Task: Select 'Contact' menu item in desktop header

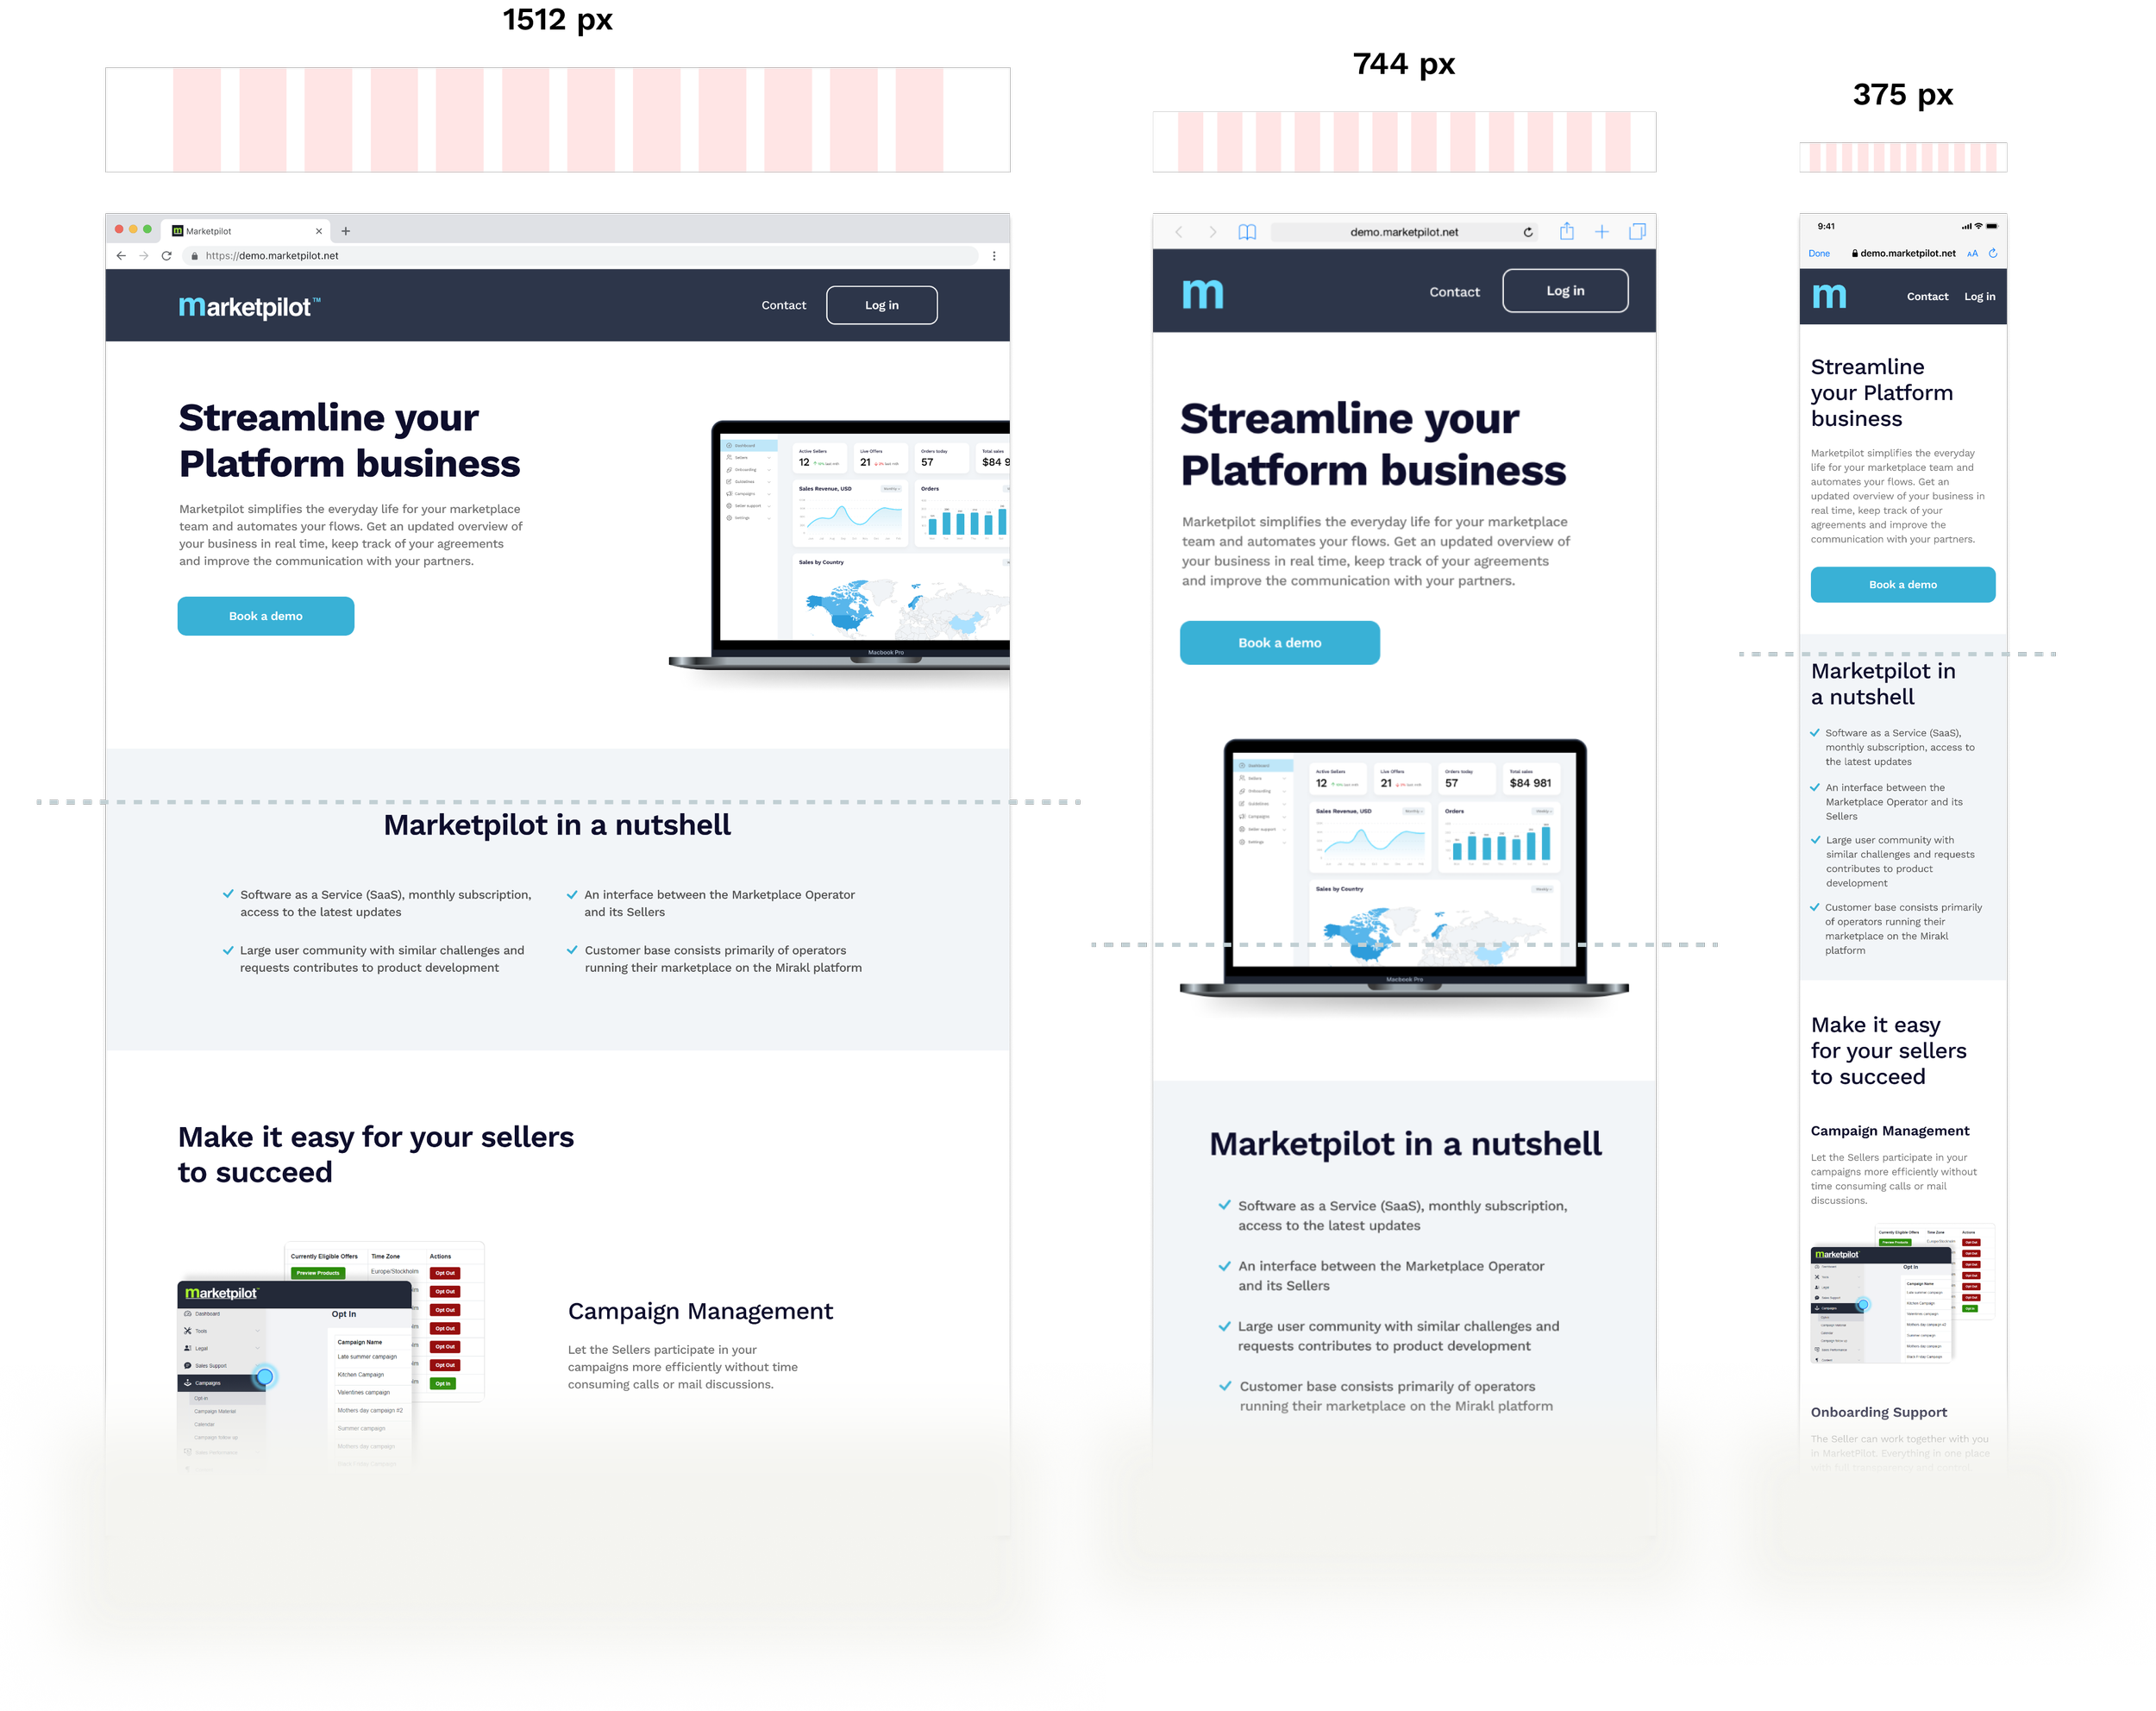Action: pyautogui.click(x=784, y=308)
